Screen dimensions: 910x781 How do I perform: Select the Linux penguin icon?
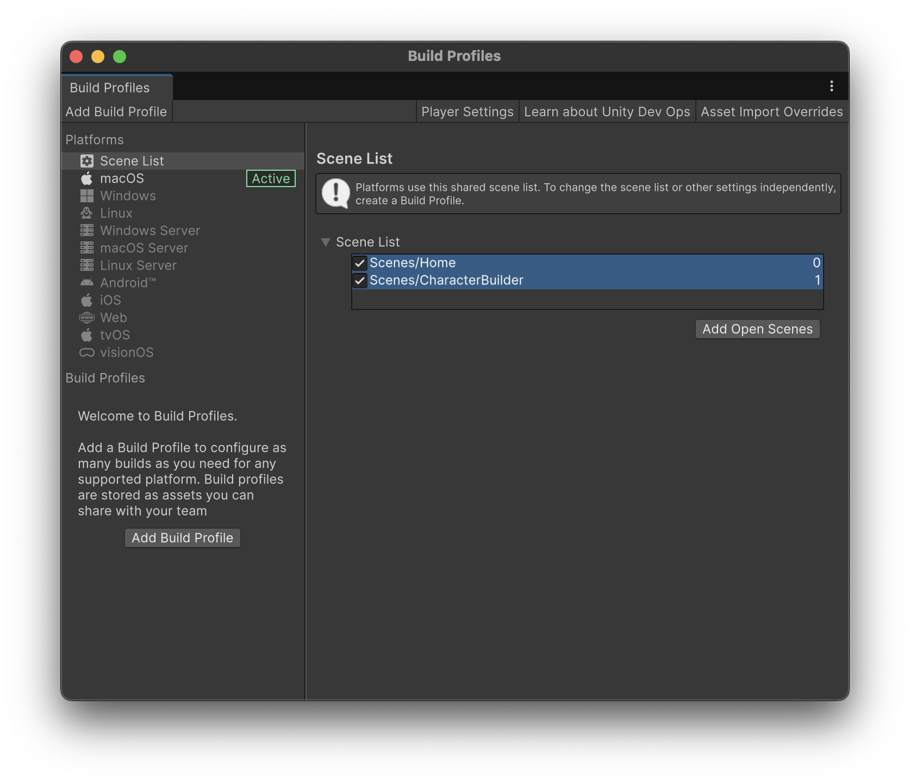(x=87, y=213)
